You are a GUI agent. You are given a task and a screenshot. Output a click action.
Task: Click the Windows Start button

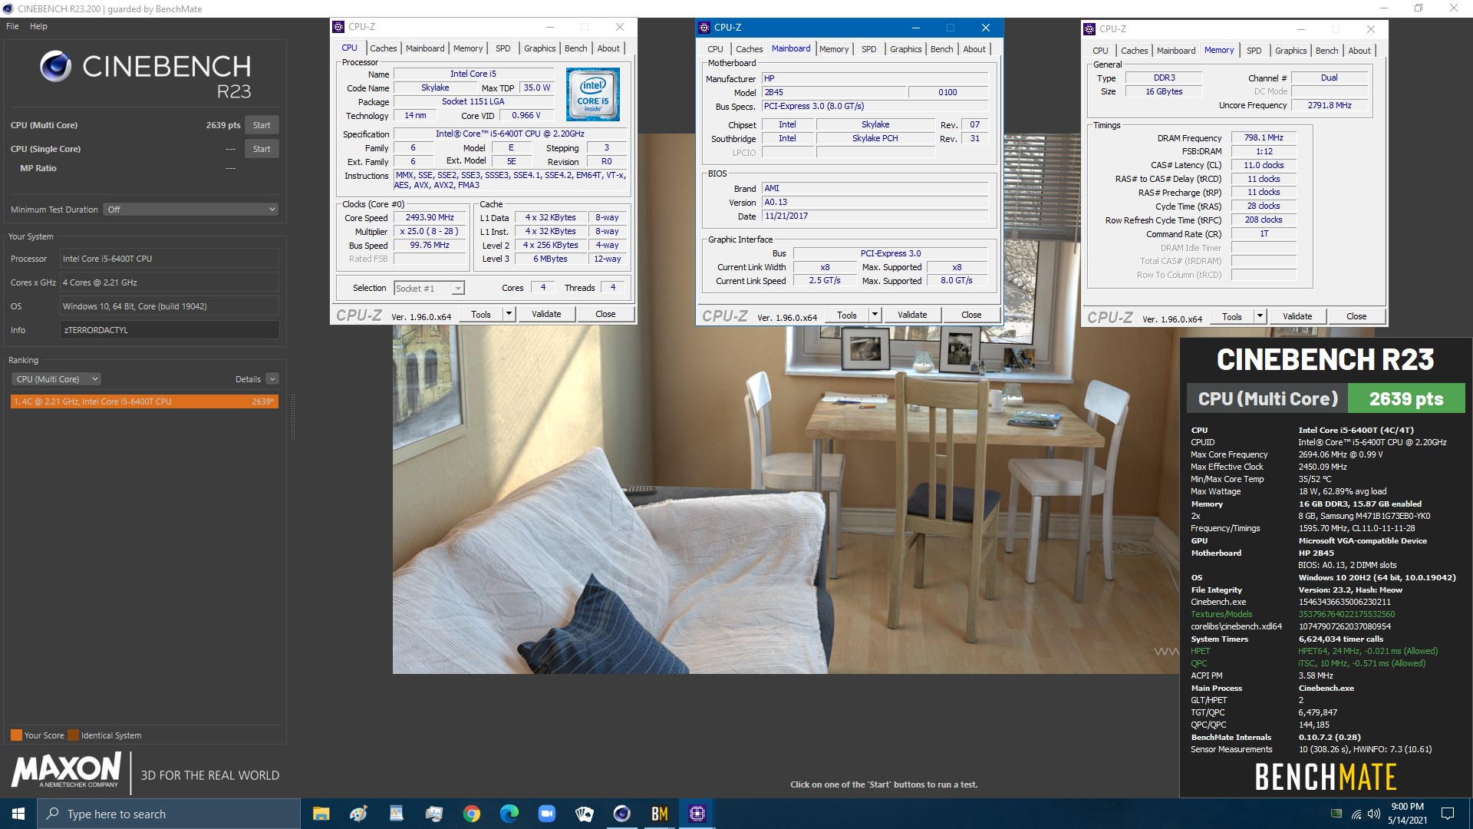tap(18, 814)
